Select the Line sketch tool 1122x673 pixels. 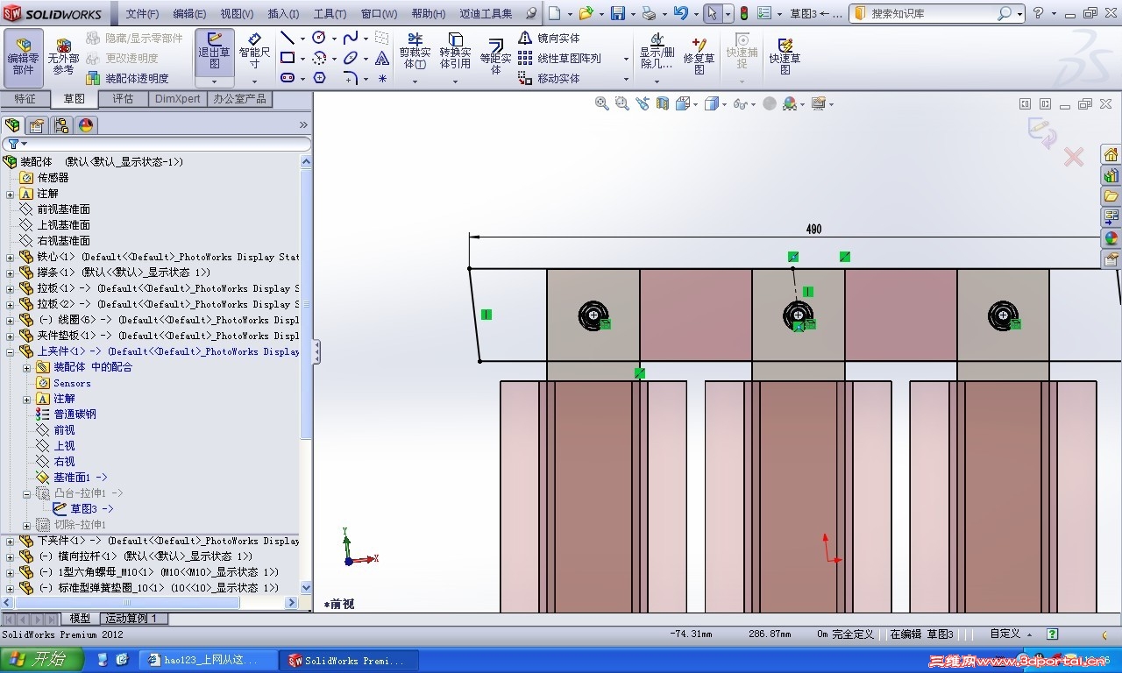[x=287, y=38]
